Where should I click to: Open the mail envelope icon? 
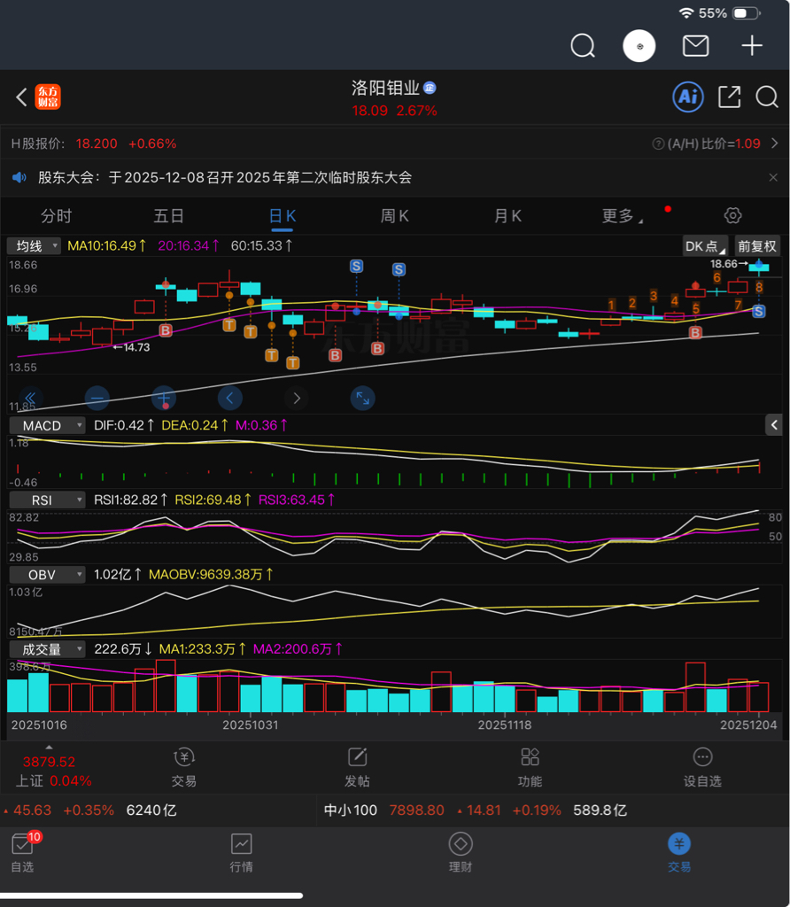coord(696,46)
